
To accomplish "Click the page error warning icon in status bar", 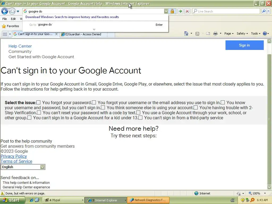I will pyautogui.click(x=3, y=193).
